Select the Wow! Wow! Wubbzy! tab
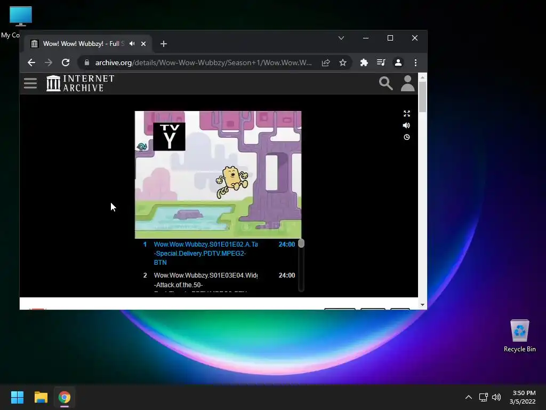Screen dimensions: 546x410 [x=88, y=44]
